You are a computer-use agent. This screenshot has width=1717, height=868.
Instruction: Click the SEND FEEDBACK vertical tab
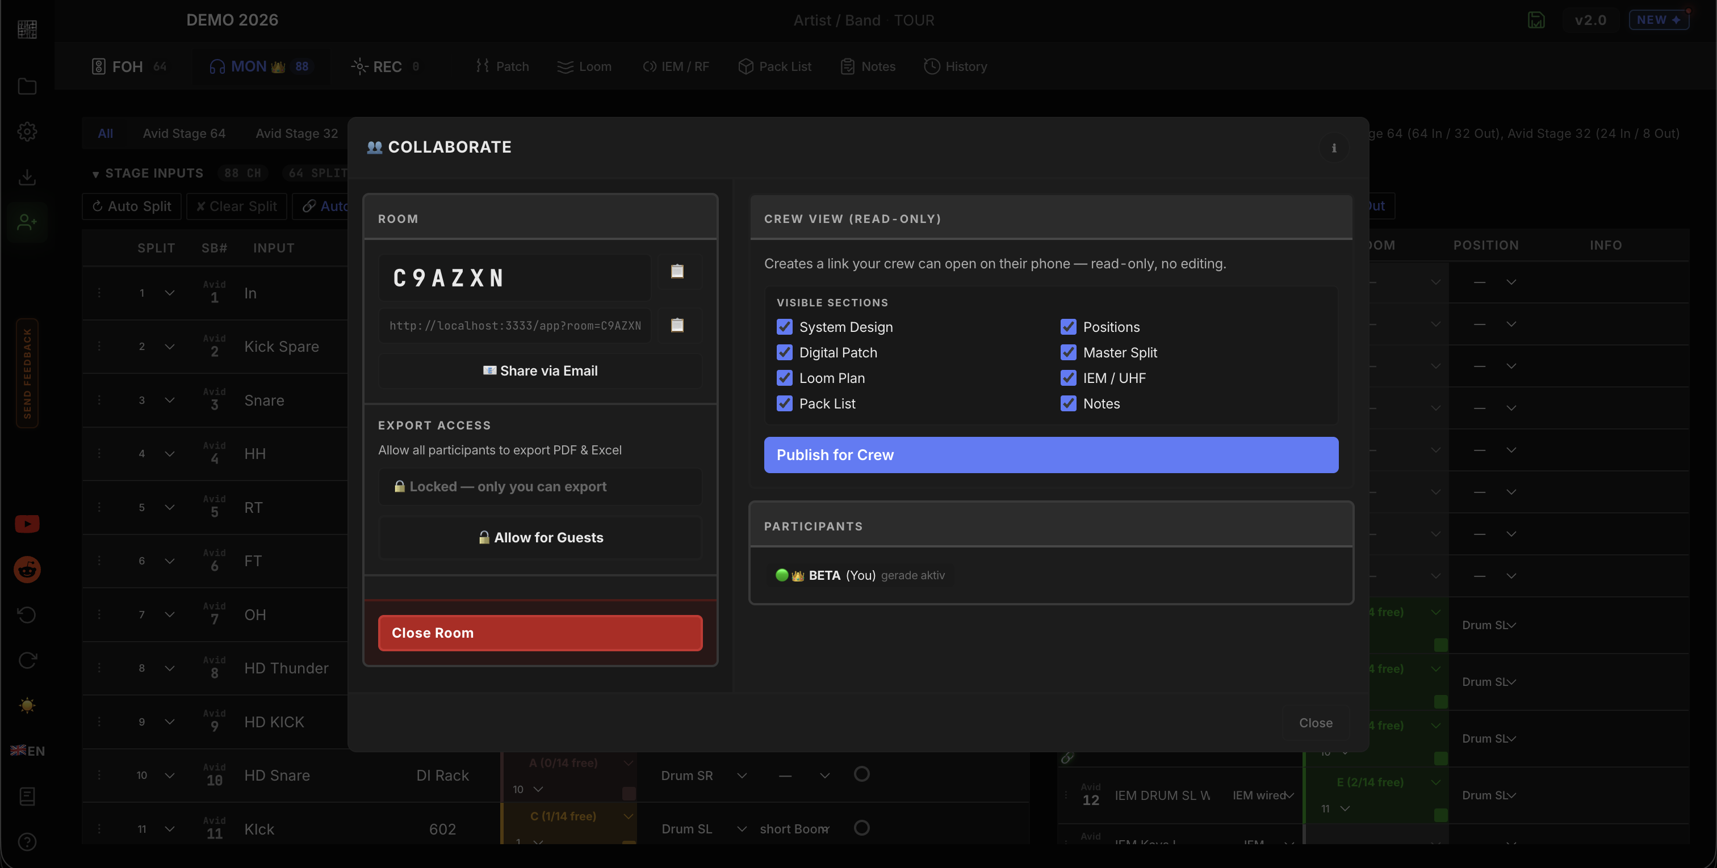27,373
